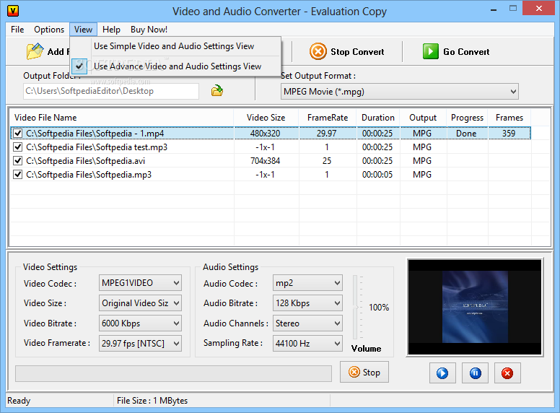Open the Video Size dropdown

140,303
